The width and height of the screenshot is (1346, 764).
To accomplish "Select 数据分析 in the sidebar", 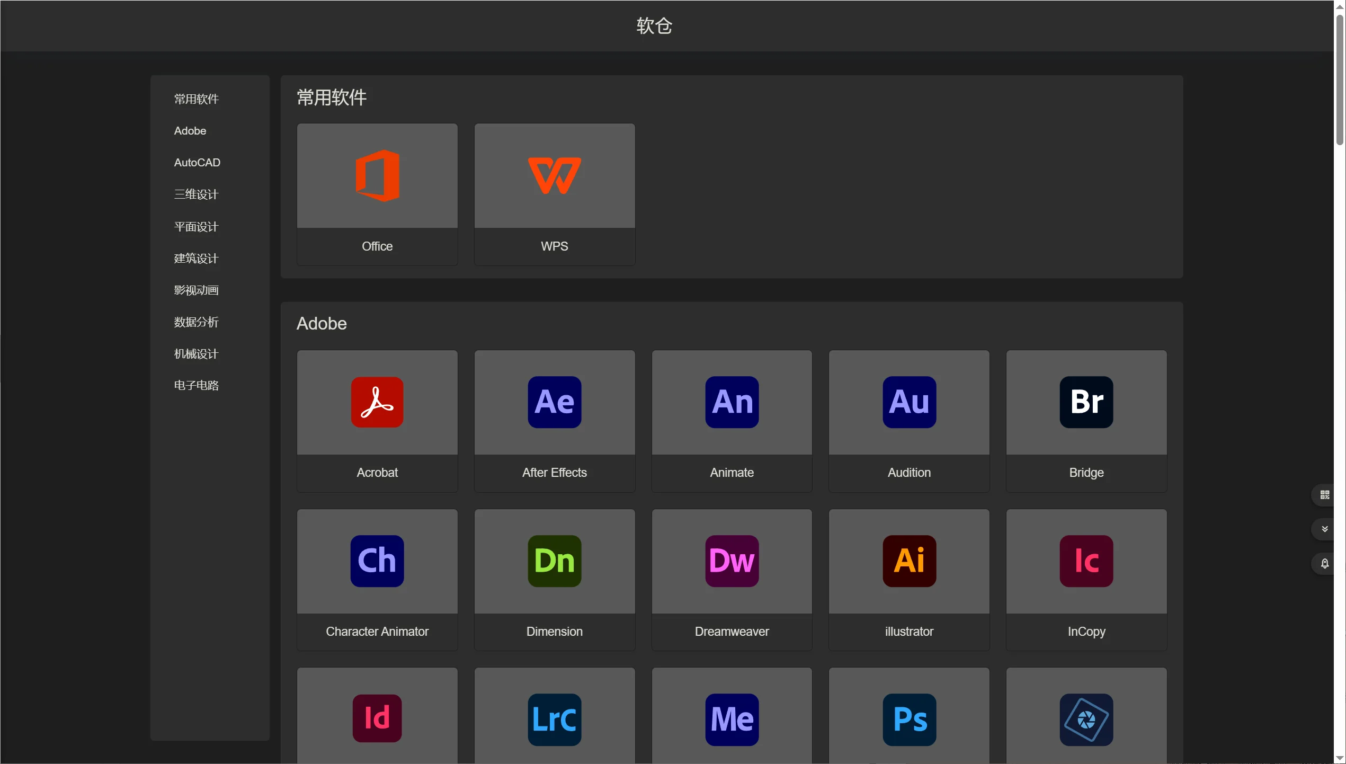I will (197, 322).
